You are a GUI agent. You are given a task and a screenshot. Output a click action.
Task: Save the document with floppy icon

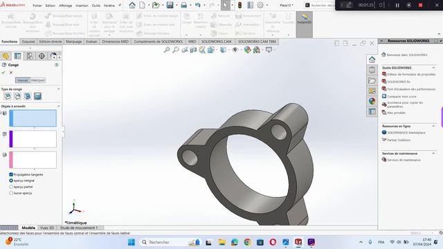click(x=170, y=5)
